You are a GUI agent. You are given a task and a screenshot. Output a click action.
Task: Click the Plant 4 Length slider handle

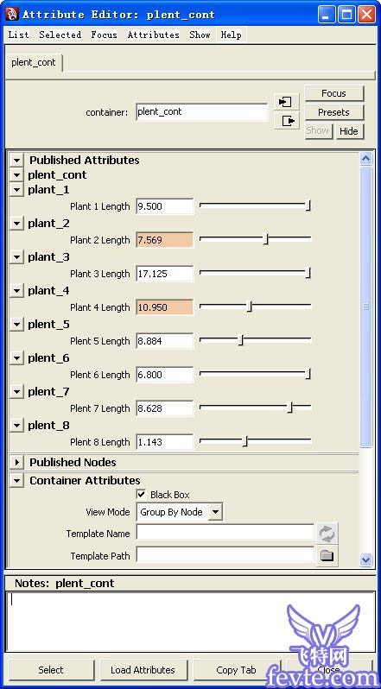[x=249, y=307]
